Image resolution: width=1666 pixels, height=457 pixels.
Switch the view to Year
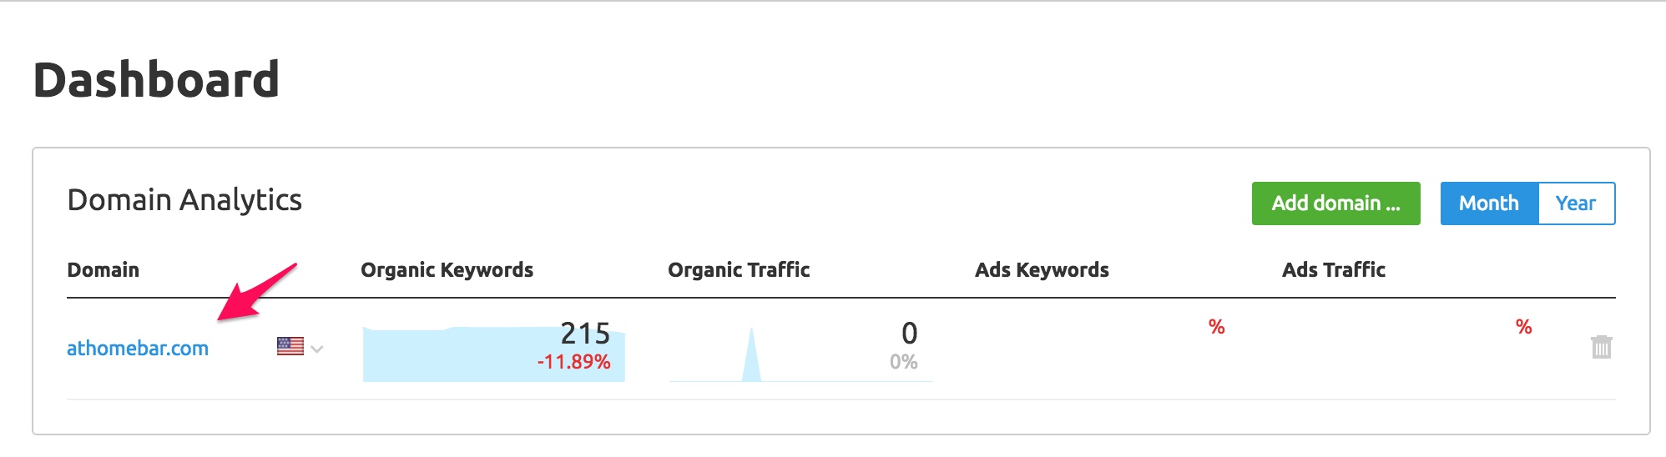pyautogui.click(x=1576, y=203)
